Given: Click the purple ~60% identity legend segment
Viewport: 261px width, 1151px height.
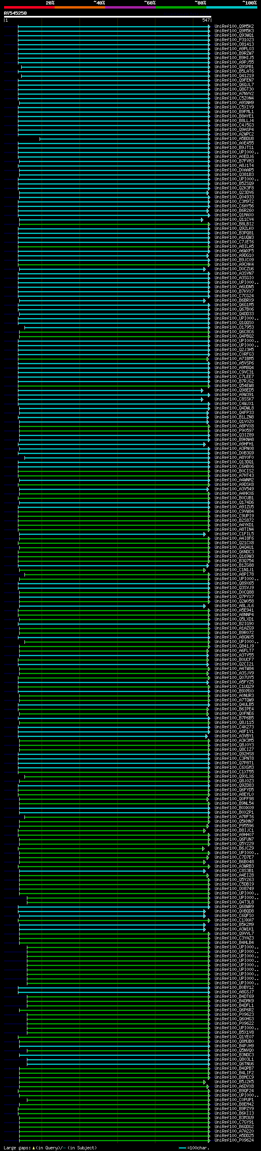Looking at the screenshot, I should [x=131, y=7].
